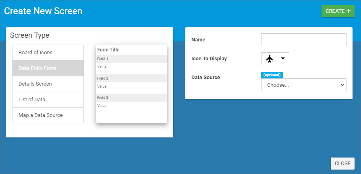Click Field 3 row in form preview
Image resolution: width=361 pixels, height=174 pixels.
tap(131, 98)
